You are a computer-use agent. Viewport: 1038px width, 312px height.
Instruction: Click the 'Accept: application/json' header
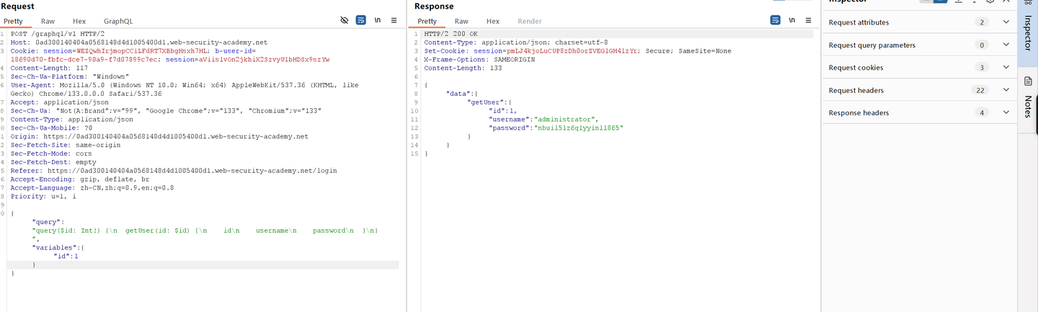tap(59, 102)
